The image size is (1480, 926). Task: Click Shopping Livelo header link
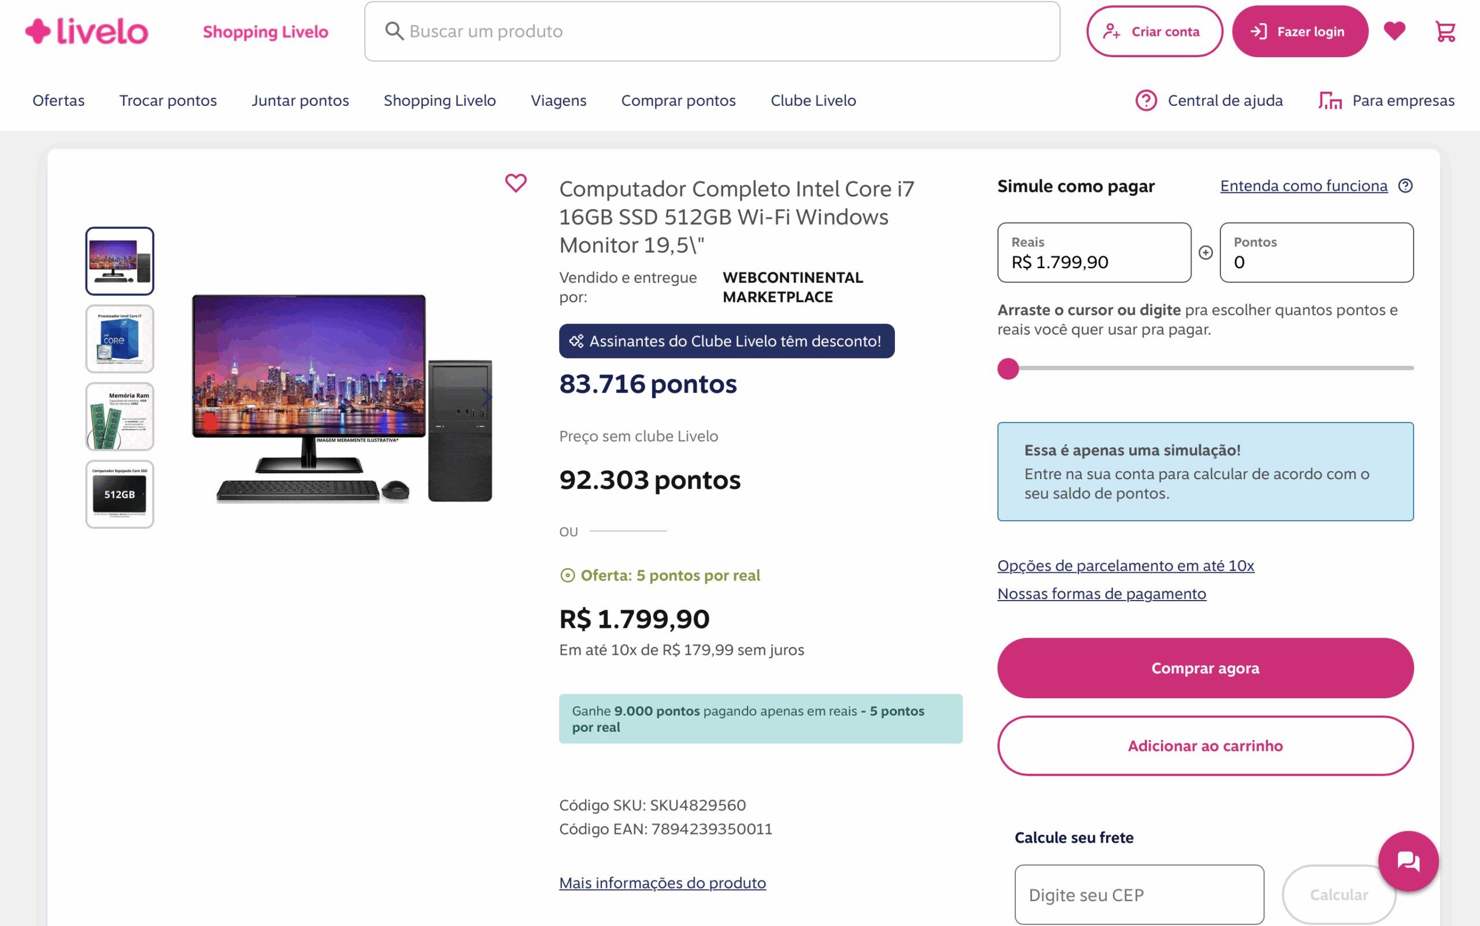point(265,32)
